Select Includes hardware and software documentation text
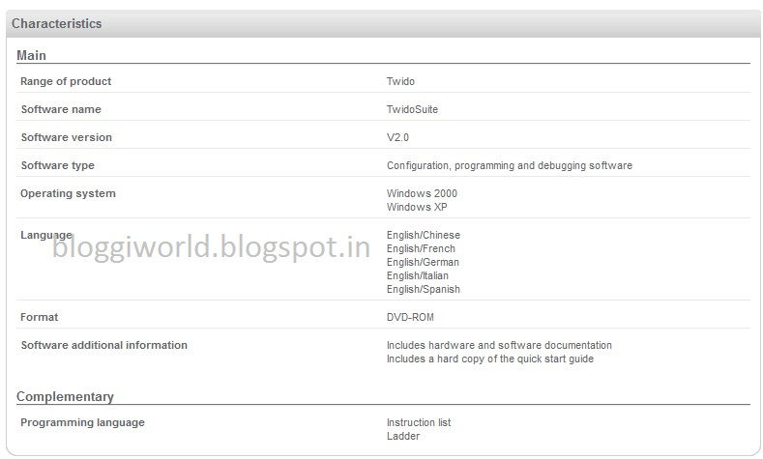 pyautogui.click(x=499, y=345)
